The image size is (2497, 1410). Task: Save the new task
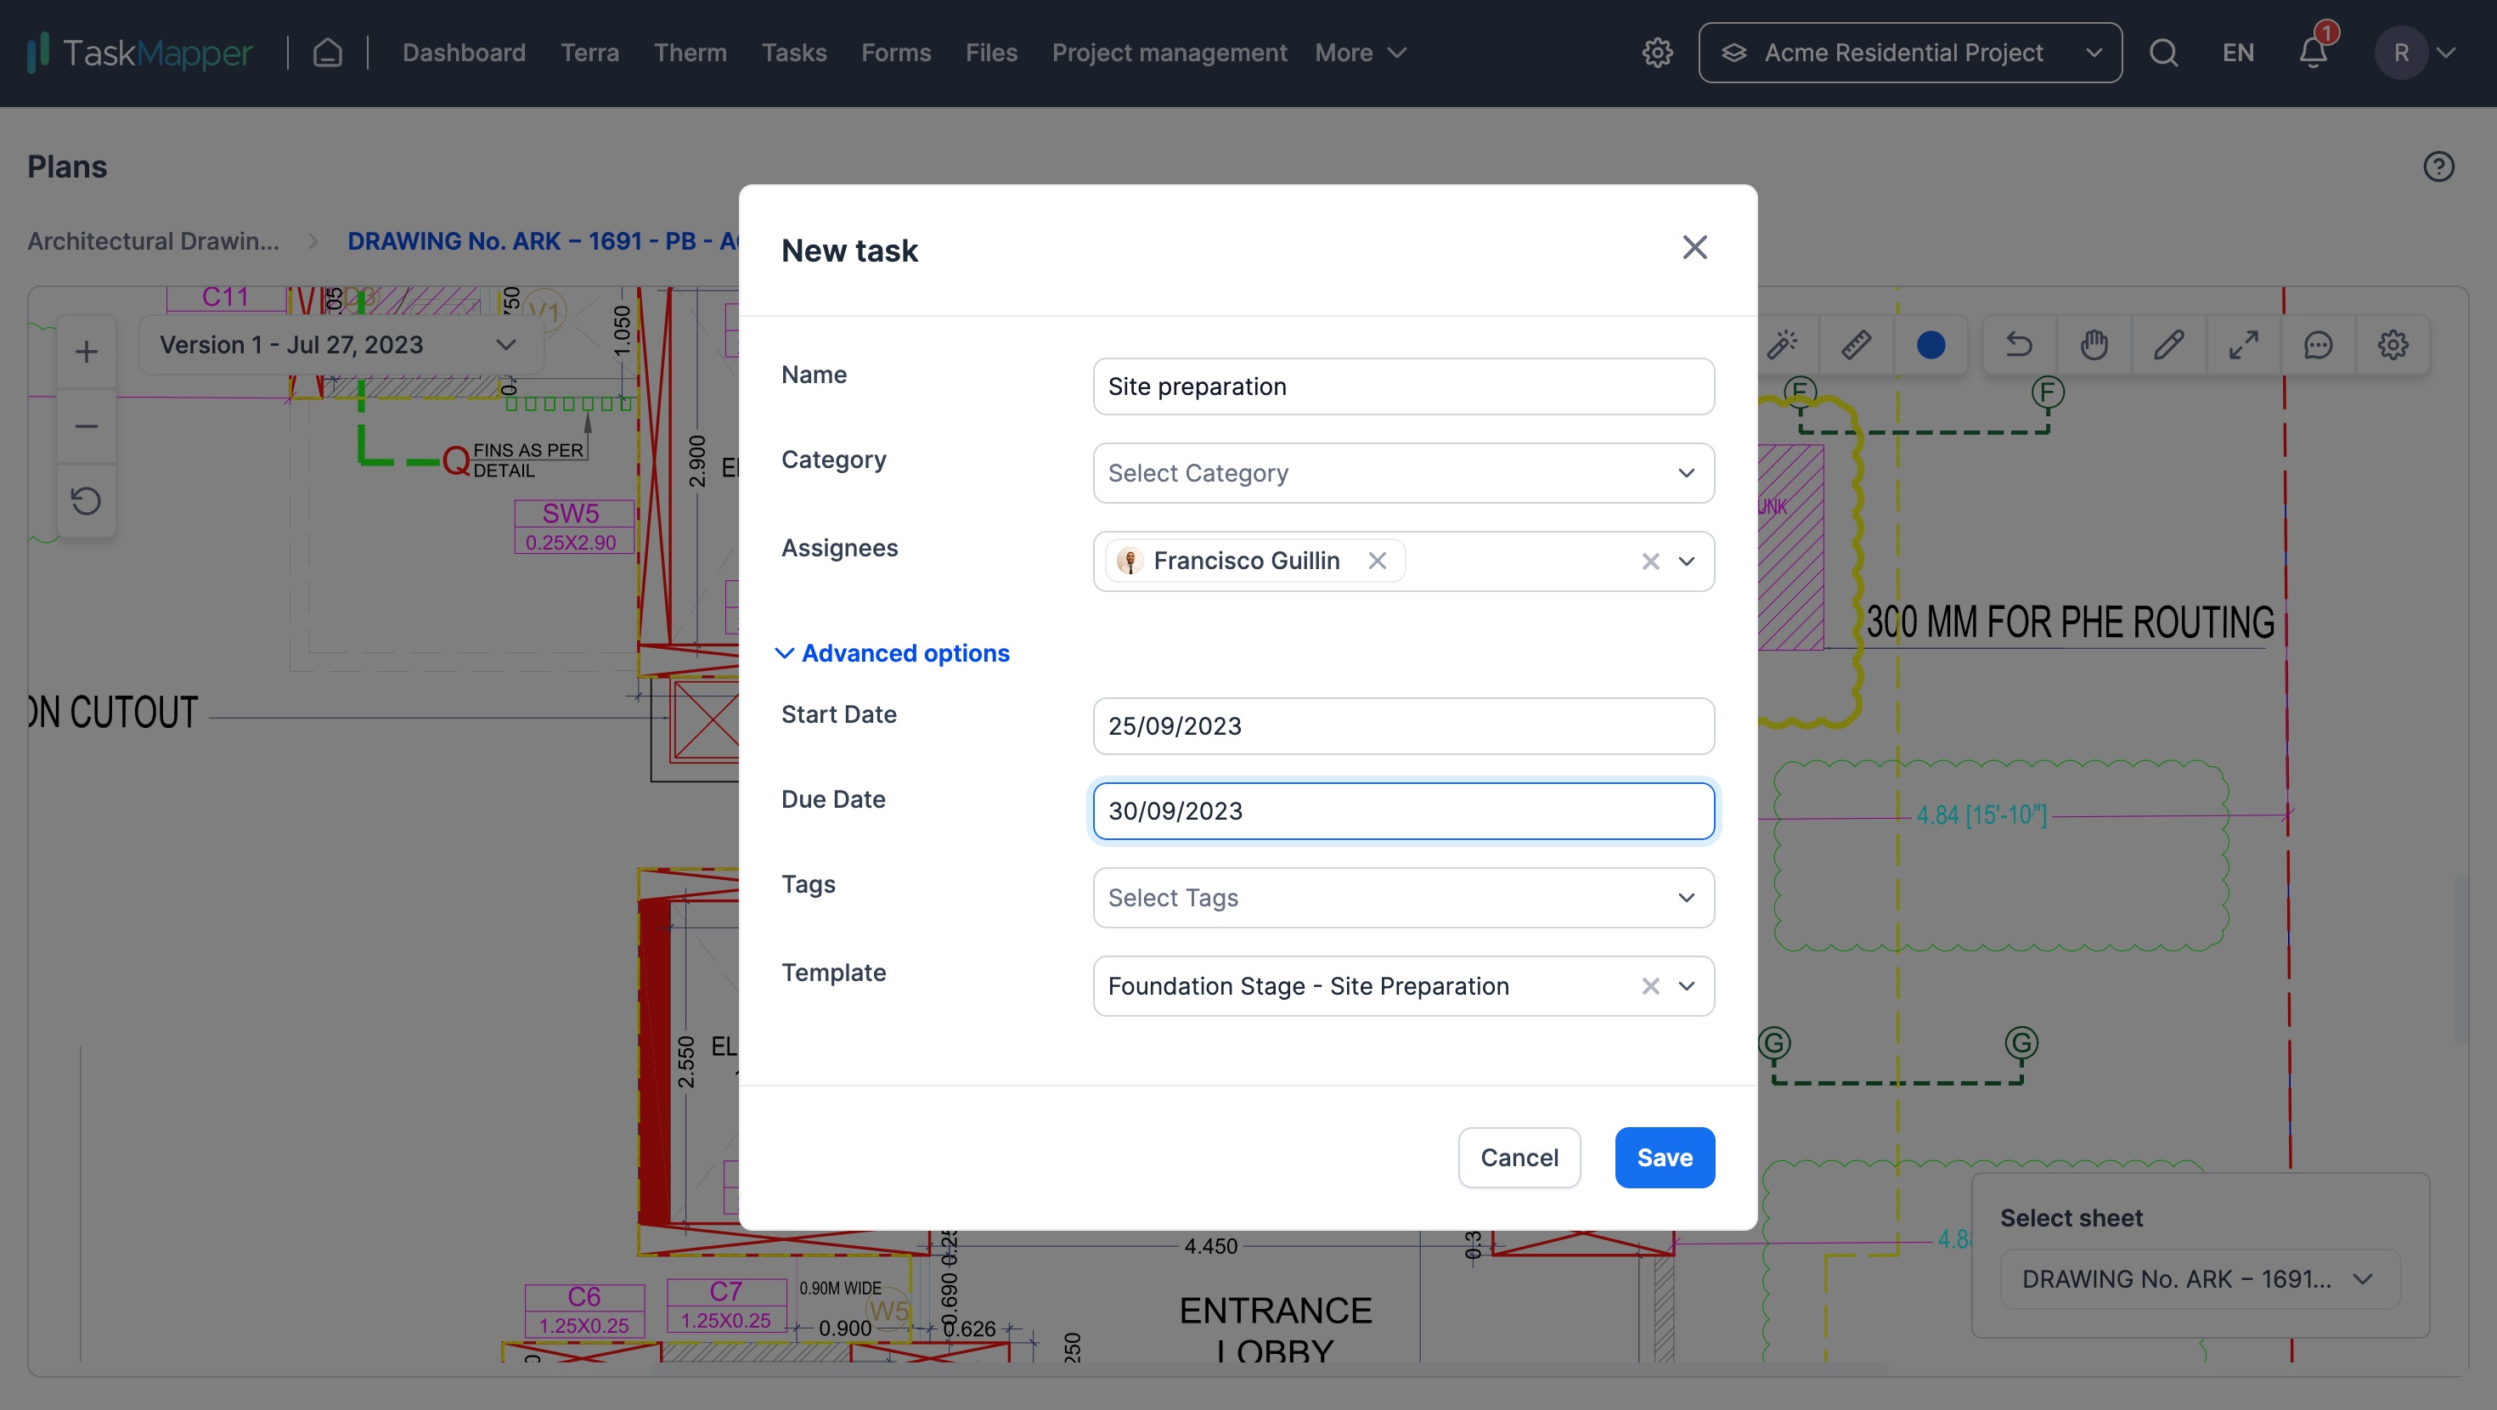click(x=1665, y=1158)
